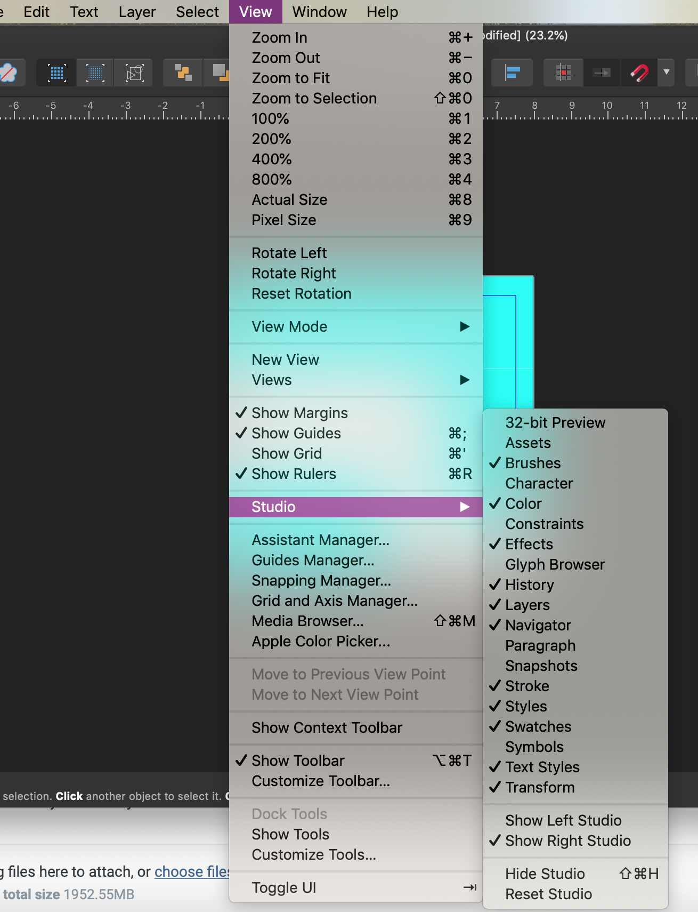
Task: Open the Text menu
Action: coord(84,12)
